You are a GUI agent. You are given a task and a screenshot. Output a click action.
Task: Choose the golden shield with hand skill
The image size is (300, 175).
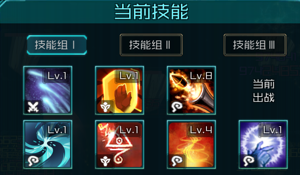[120, 90]
